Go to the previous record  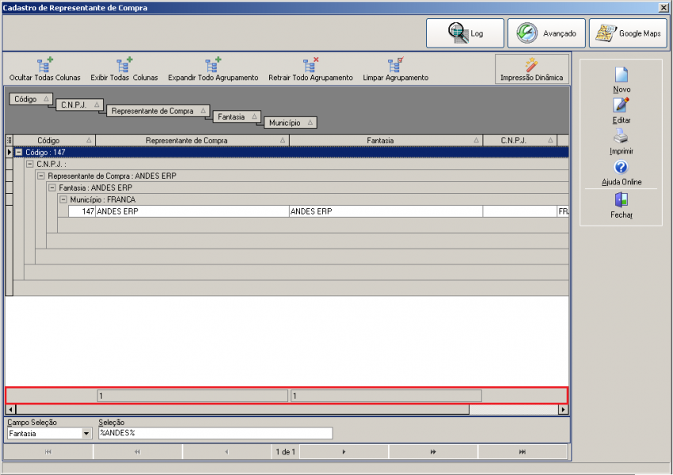click(x=226, y=451)
